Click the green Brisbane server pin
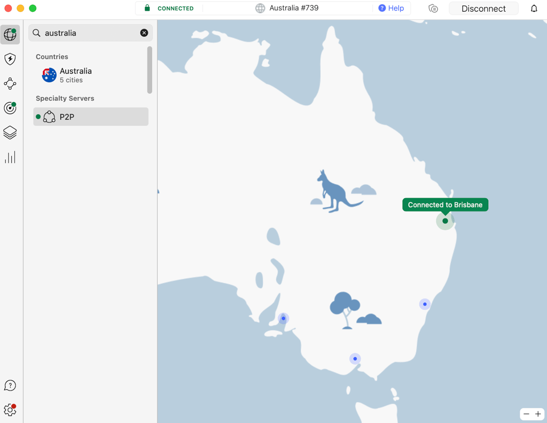The width and height of the screenshot is (547, 423). (445, 221)
